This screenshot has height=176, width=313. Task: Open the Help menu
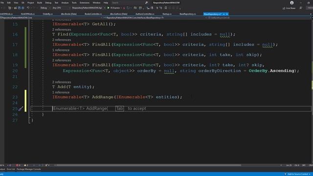pos(106,3)
